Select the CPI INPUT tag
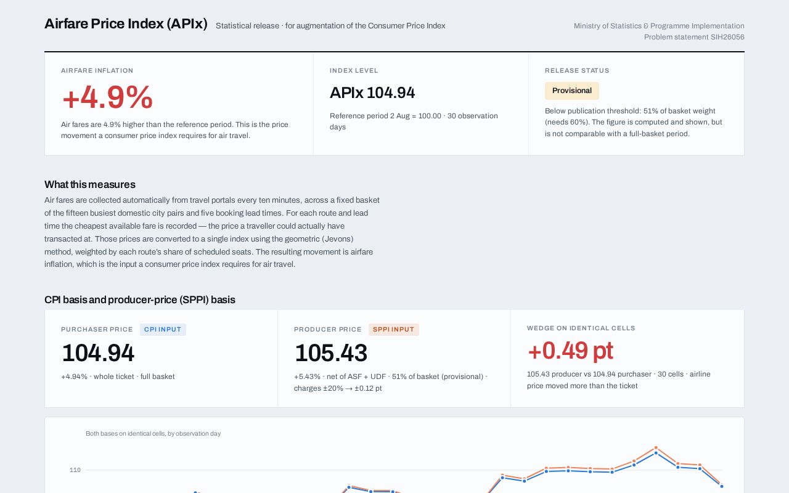789x493 pixels. point(163,330)
